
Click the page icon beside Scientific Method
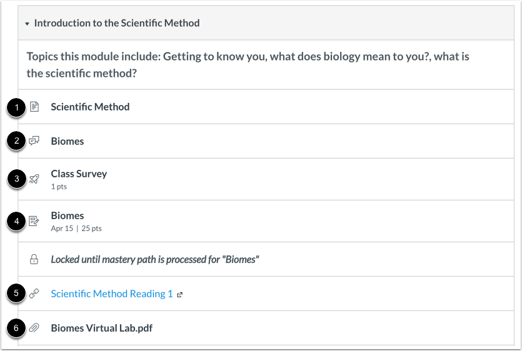(x=34, y=107)
